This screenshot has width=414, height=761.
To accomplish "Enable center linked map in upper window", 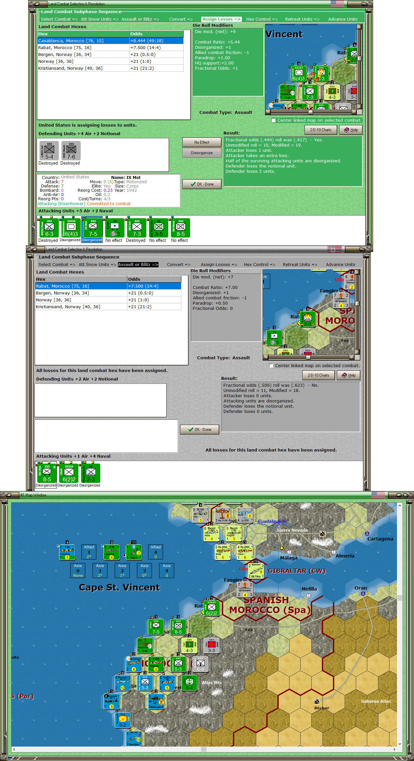I will pos(273,120).
